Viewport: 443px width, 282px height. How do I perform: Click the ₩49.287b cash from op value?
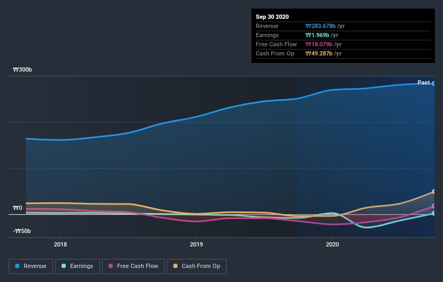pos(319,53)
